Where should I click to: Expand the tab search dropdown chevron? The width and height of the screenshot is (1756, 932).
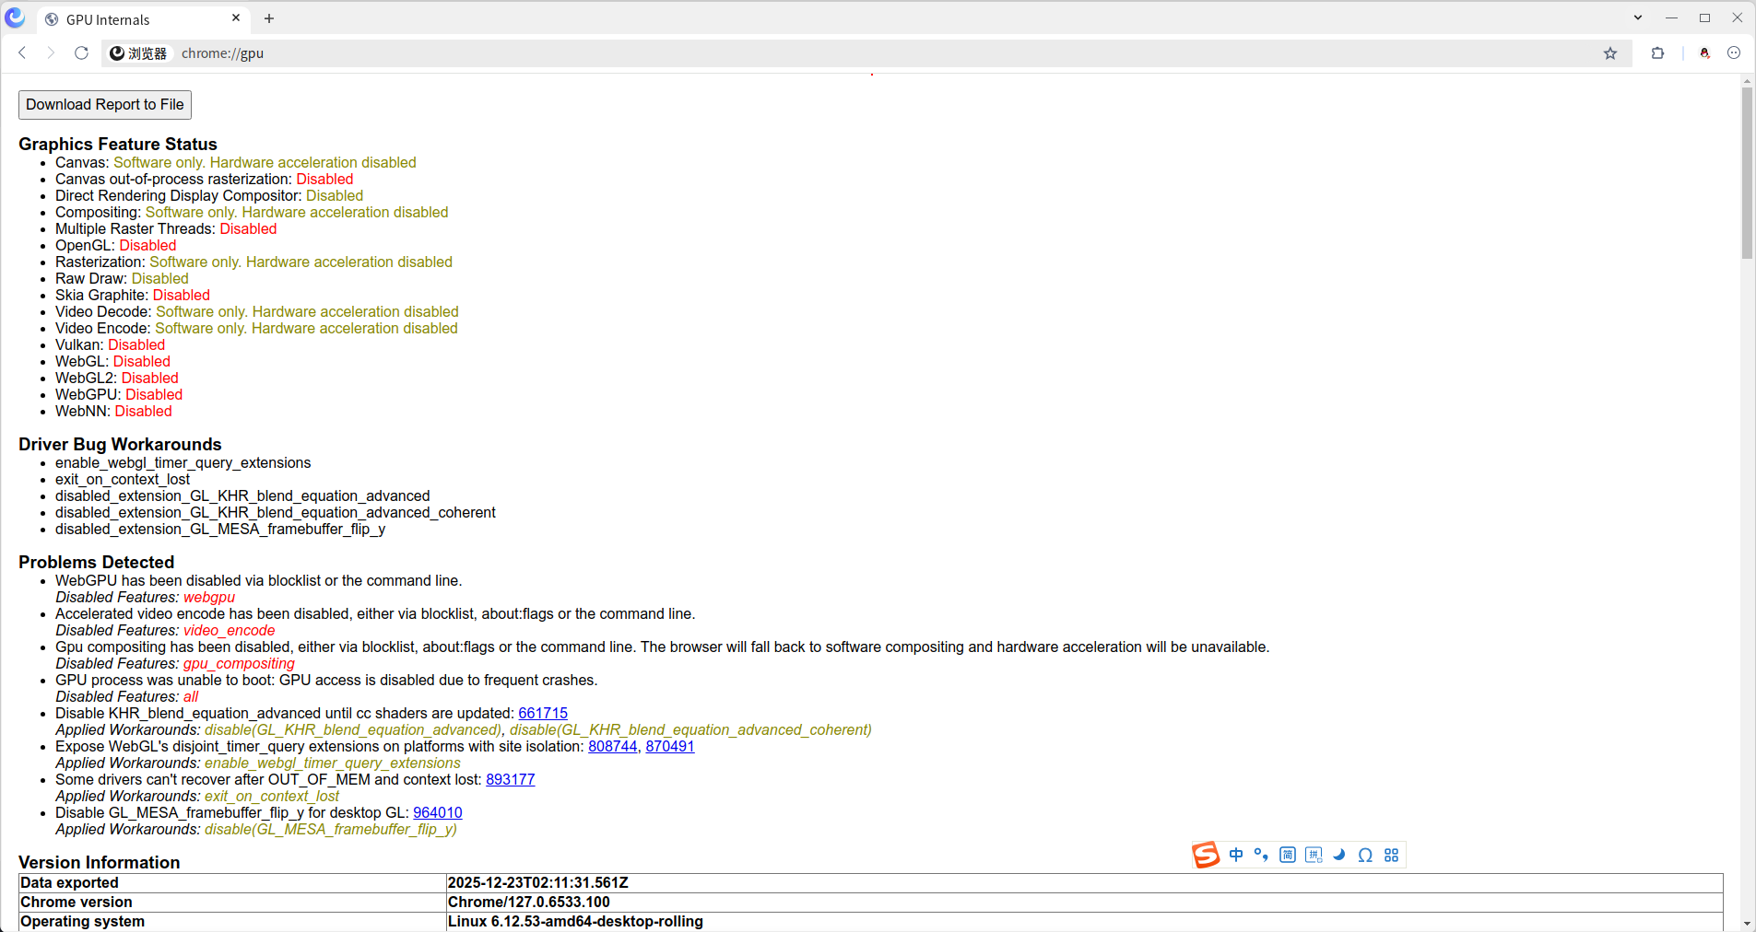[1638, 17]
